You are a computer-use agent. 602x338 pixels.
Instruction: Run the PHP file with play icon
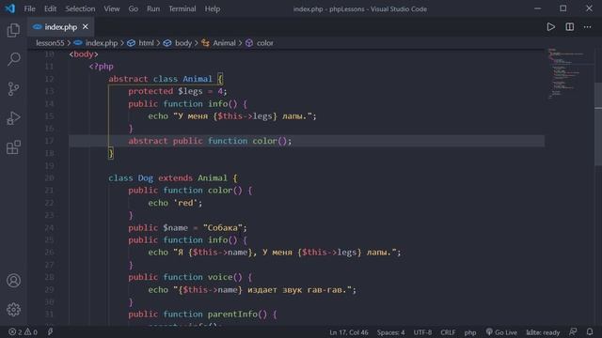pos(550,27)
